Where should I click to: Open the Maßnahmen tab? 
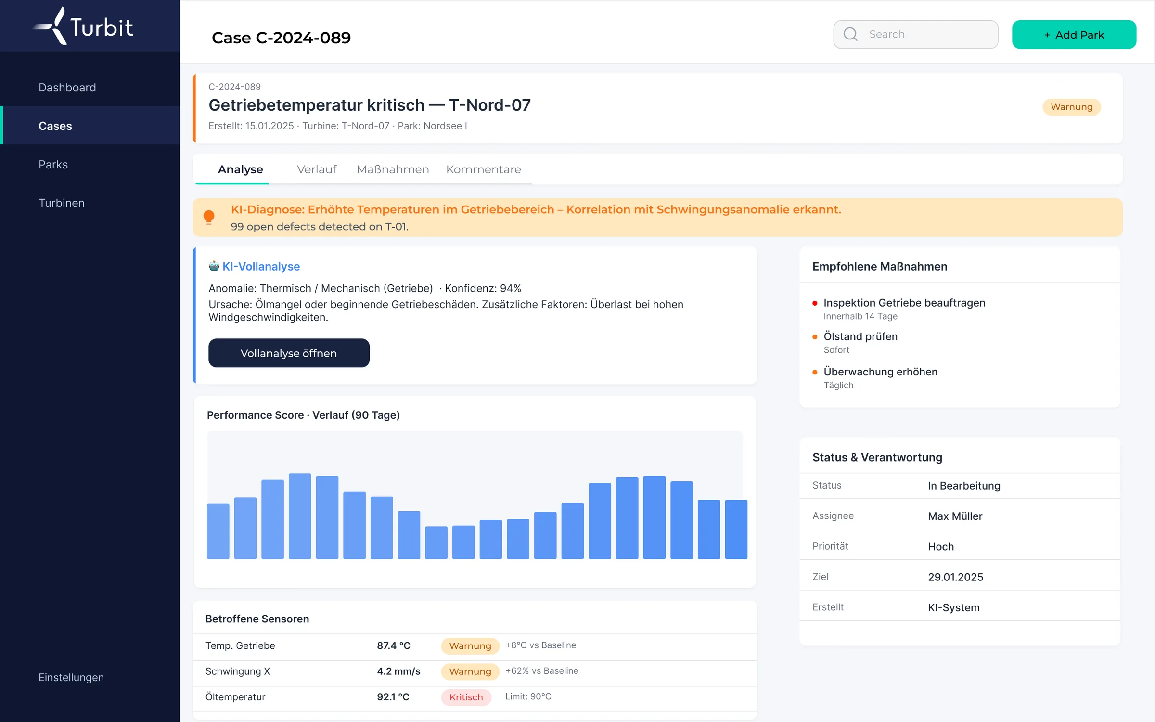[x=393, y=169]
